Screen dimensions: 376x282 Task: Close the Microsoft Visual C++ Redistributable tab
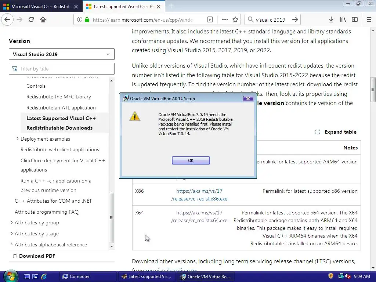click(76, 7)
